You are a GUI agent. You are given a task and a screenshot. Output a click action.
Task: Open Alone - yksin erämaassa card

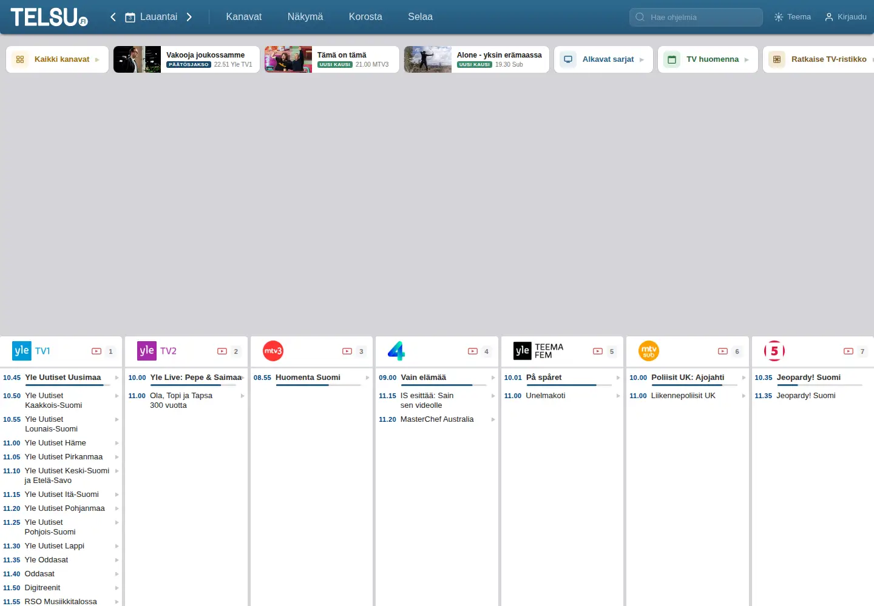click(476, 59)
